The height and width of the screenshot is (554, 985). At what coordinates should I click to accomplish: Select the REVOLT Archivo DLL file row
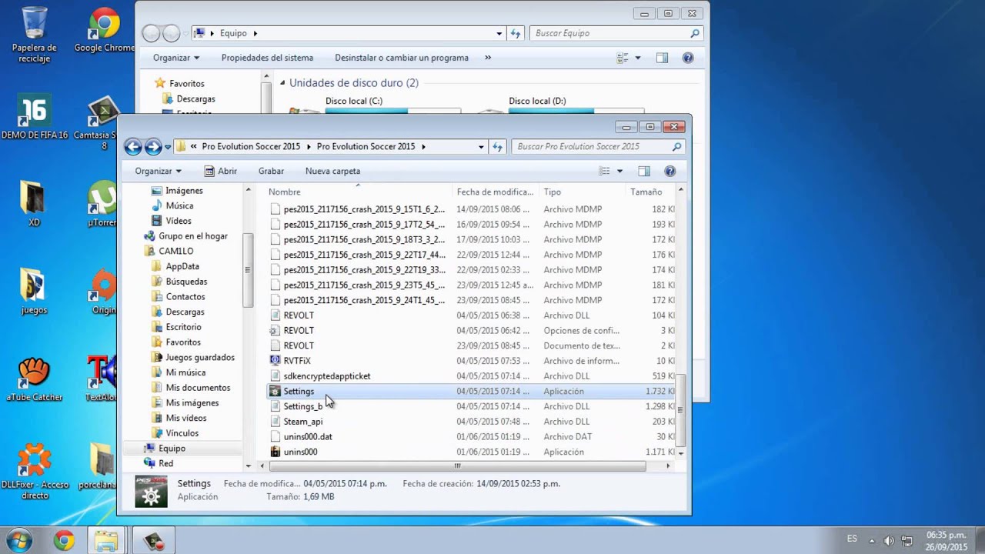472,315
